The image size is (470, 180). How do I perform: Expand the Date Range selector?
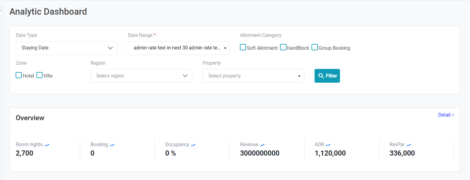coord(178,48)
